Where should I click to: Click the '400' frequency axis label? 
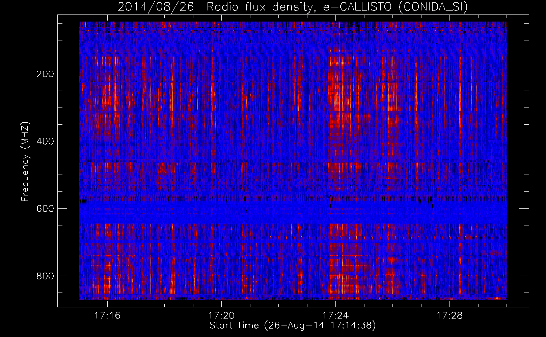[x=45, y=141]
